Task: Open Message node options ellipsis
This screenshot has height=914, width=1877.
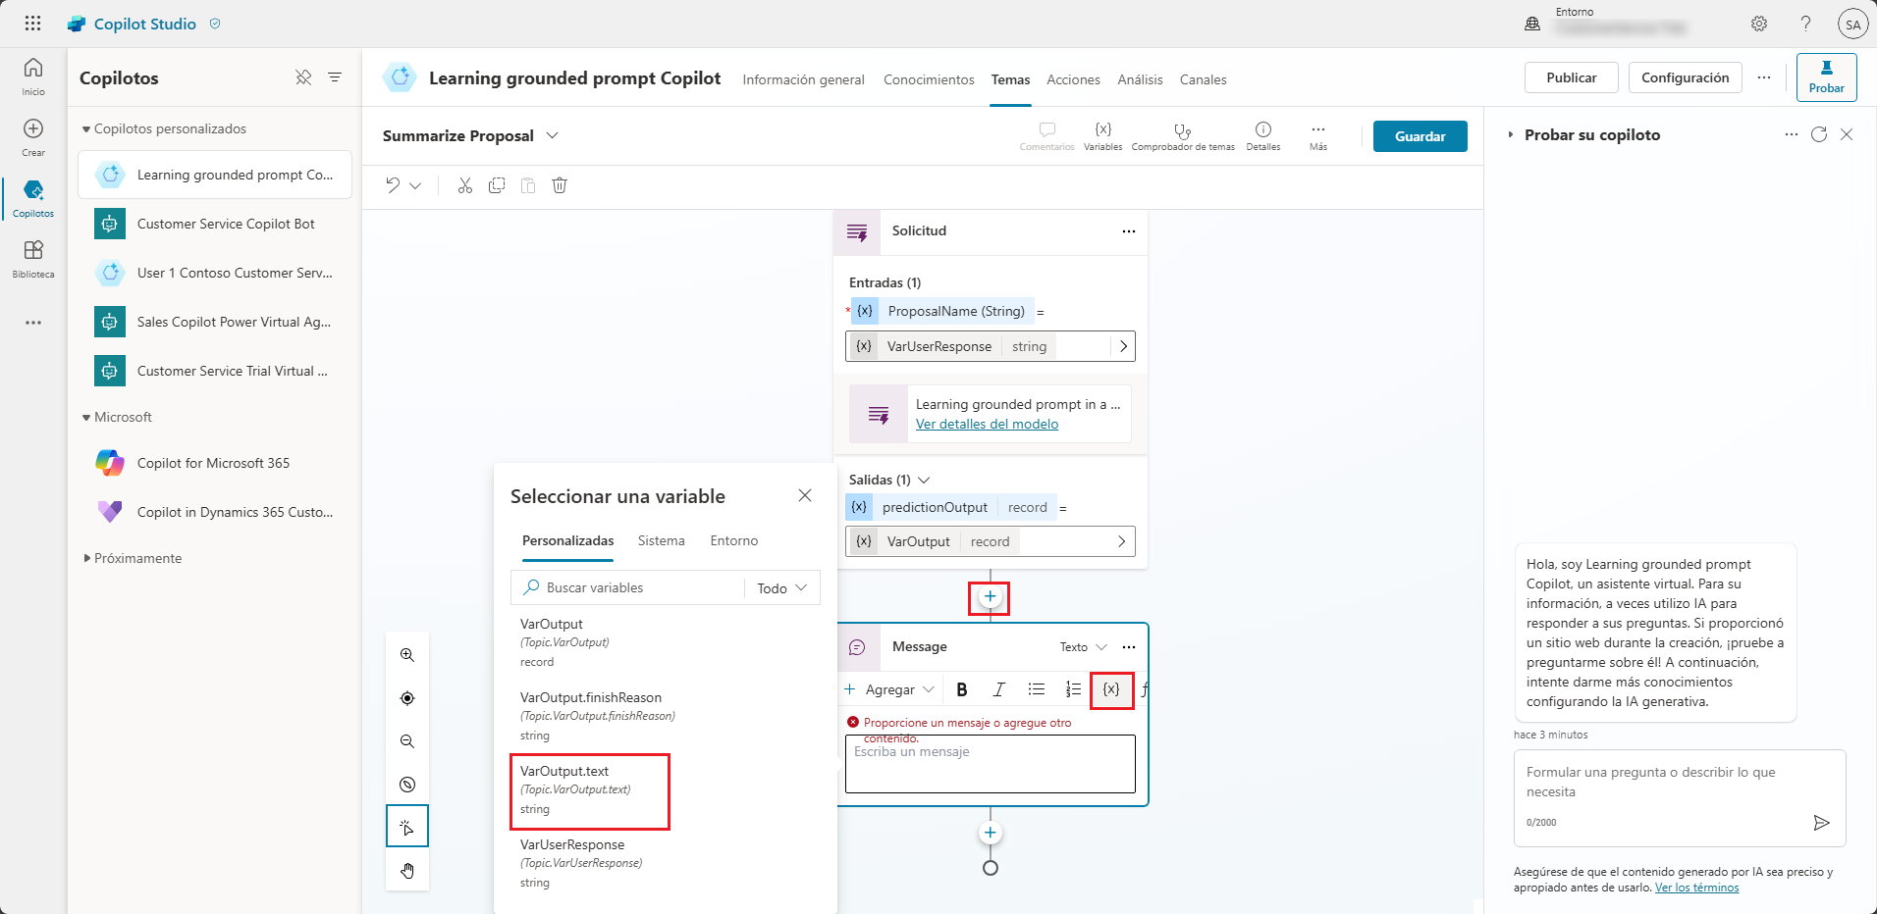Action: click(x=1129, y=647)
